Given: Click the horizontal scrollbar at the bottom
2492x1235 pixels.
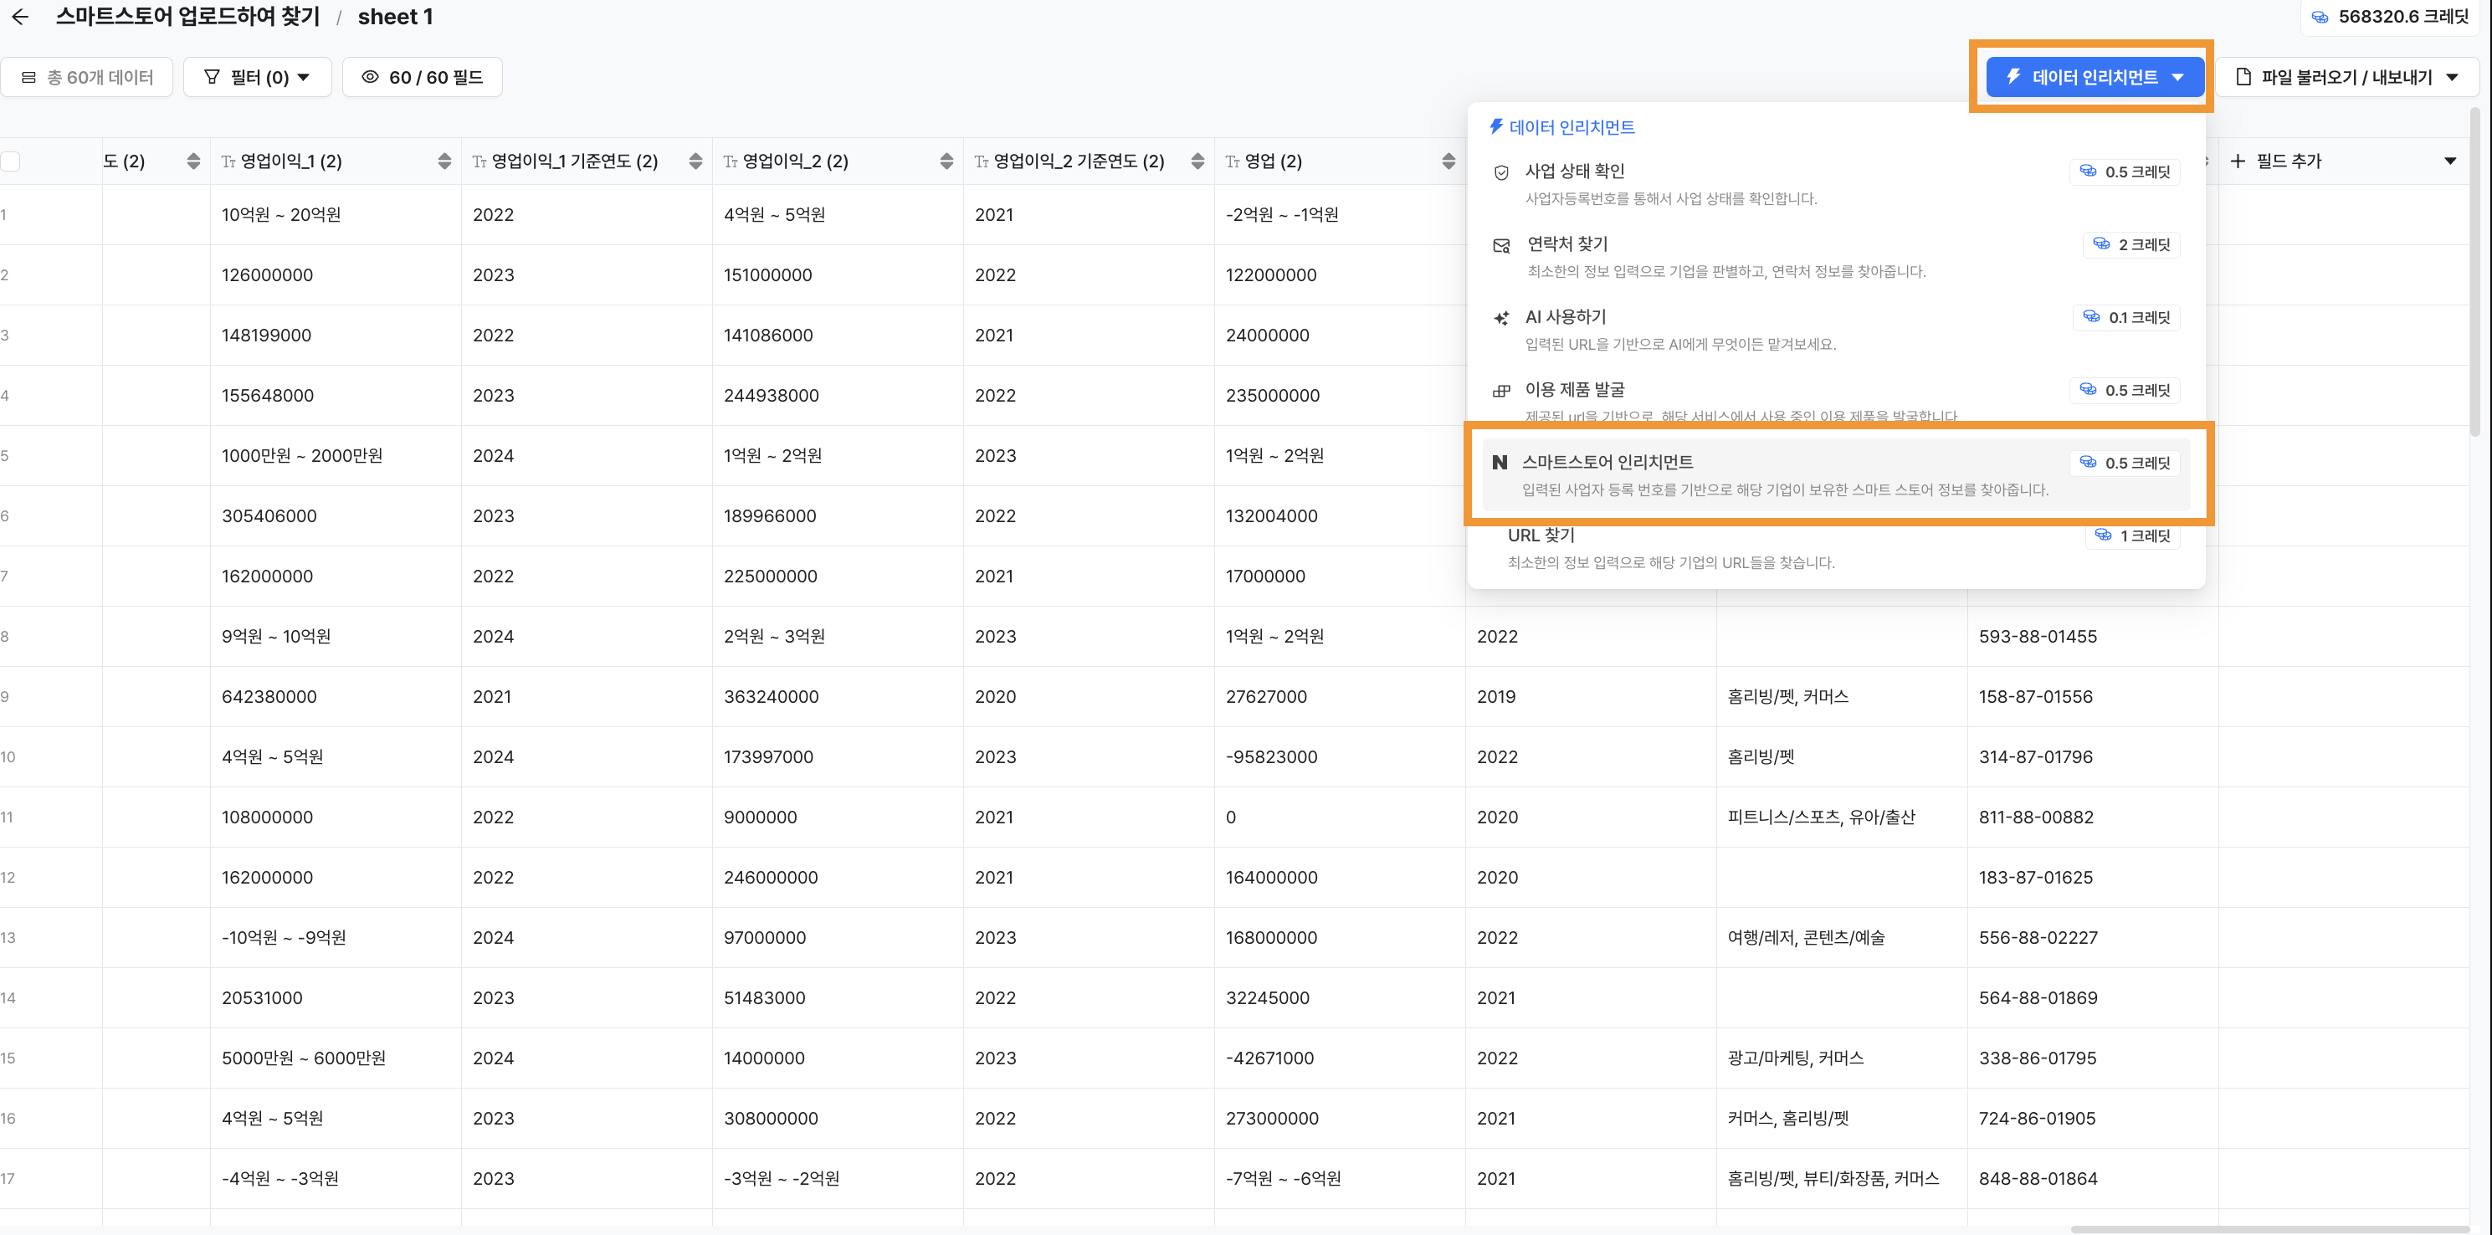Looking at the screenshot, I should [2269, 1229].
